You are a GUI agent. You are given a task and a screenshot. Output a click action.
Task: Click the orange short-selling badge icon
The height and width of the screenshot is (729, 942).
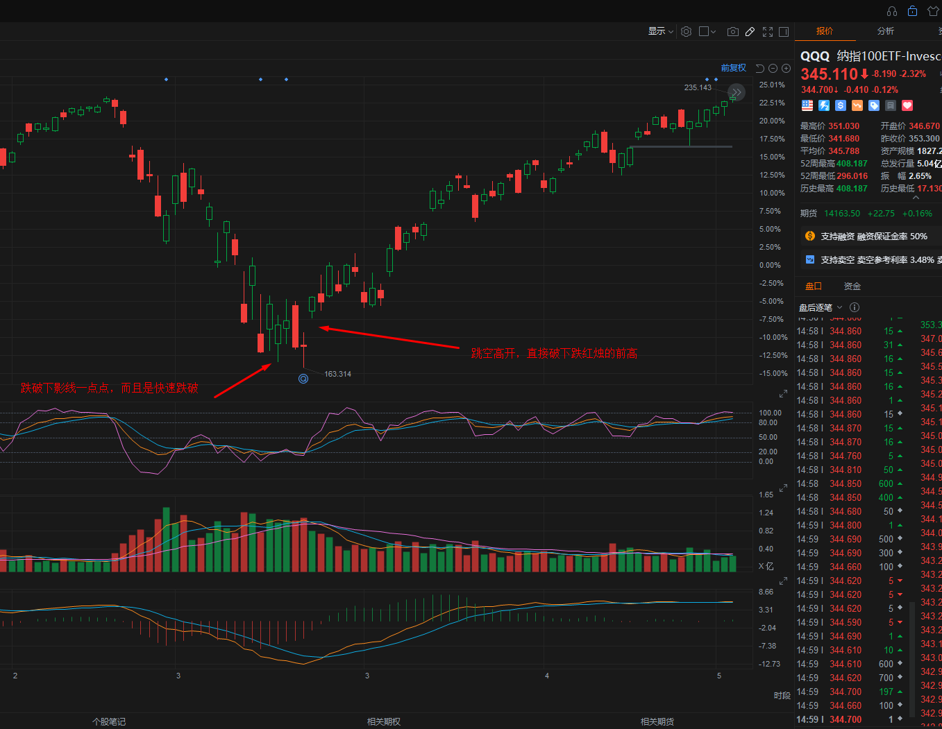pos(857,105)
